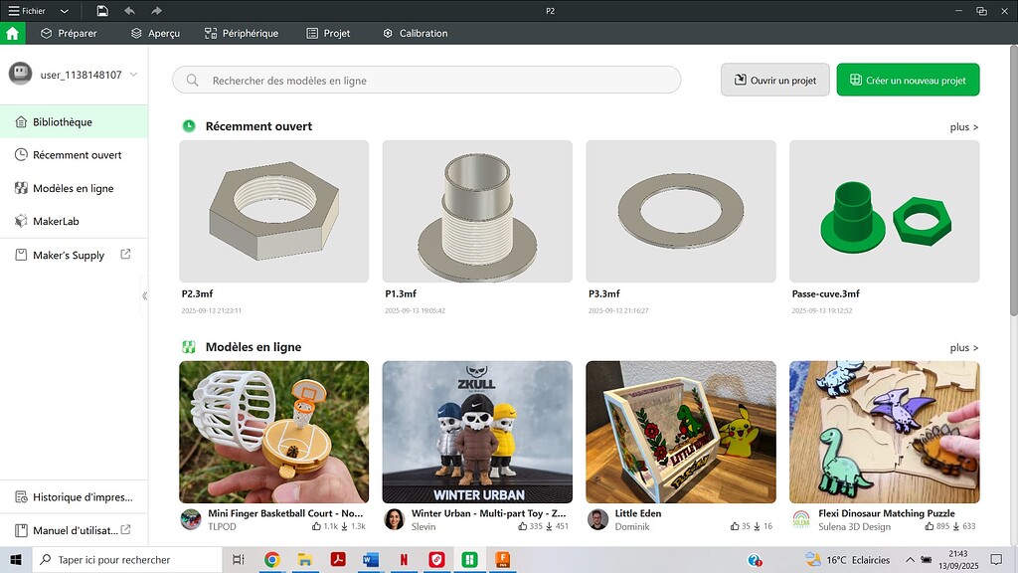The height and width of the screenshot is (573, 1018).
Task: Click the taskbar search box
Action: [x=126, y=559]
